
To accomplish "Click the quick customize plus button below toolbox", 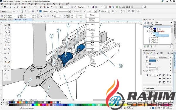I will point(7,78).
